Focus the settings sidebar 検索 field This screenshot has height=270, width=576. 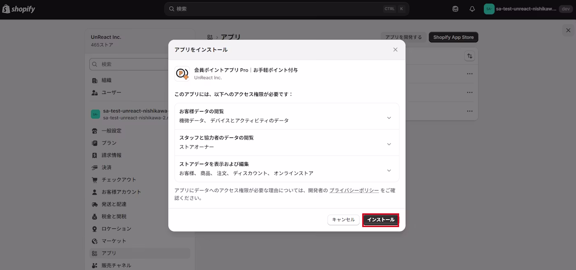pyautogui.click(x=139, y=64)
